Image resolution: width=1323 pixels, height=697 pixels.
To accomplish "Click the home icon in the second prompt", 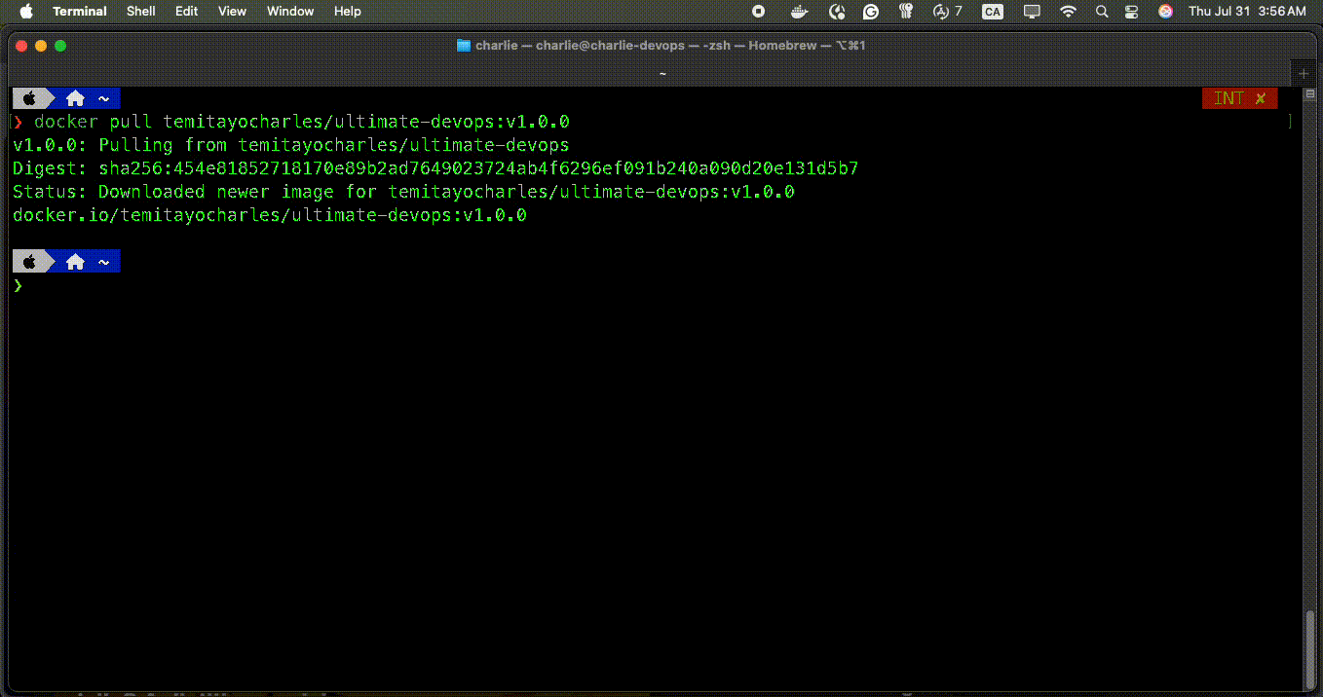I will 75,262.
